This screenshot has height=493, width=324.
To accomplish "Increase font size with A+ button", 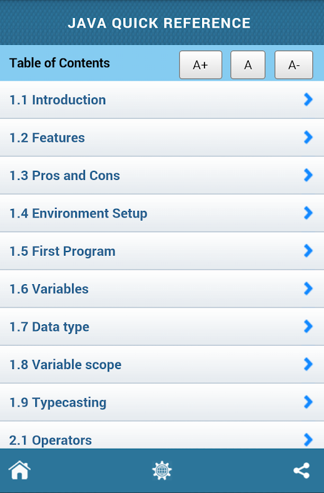I will 200,65.
